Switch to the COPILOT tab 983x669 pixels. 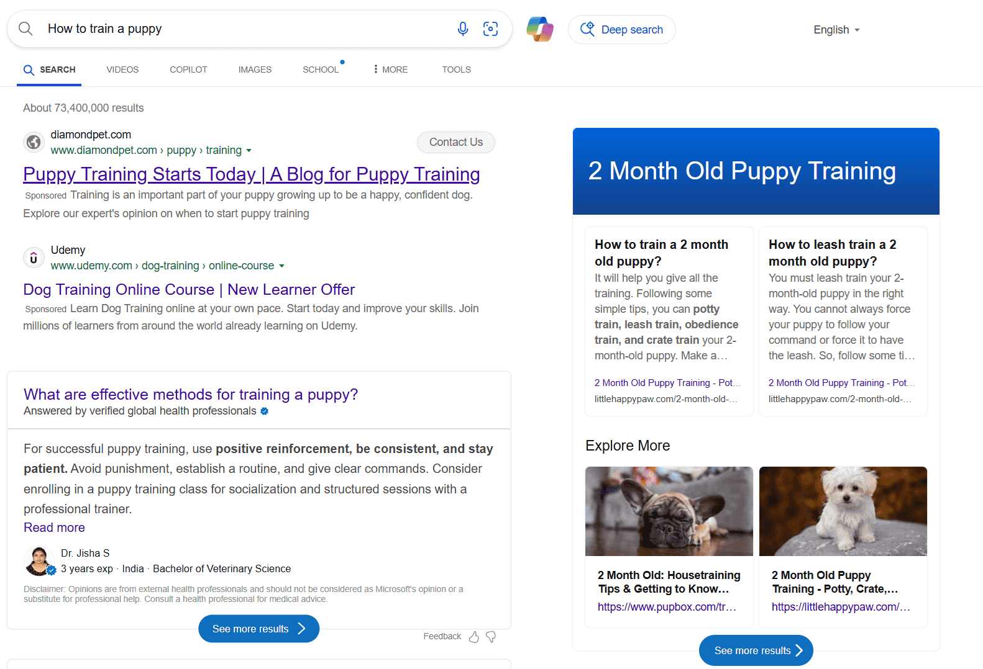point(188,70)
